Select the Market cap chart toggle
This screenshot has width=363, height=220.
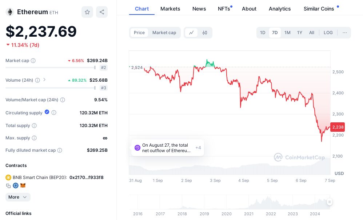tap(164, 33)
